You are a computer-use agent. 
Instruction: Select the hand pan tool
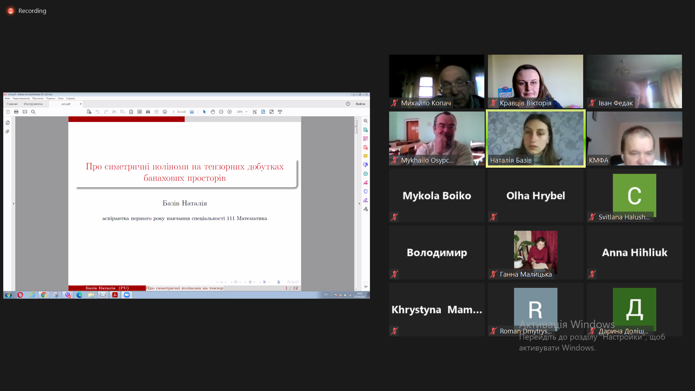(x=213, y=112)
